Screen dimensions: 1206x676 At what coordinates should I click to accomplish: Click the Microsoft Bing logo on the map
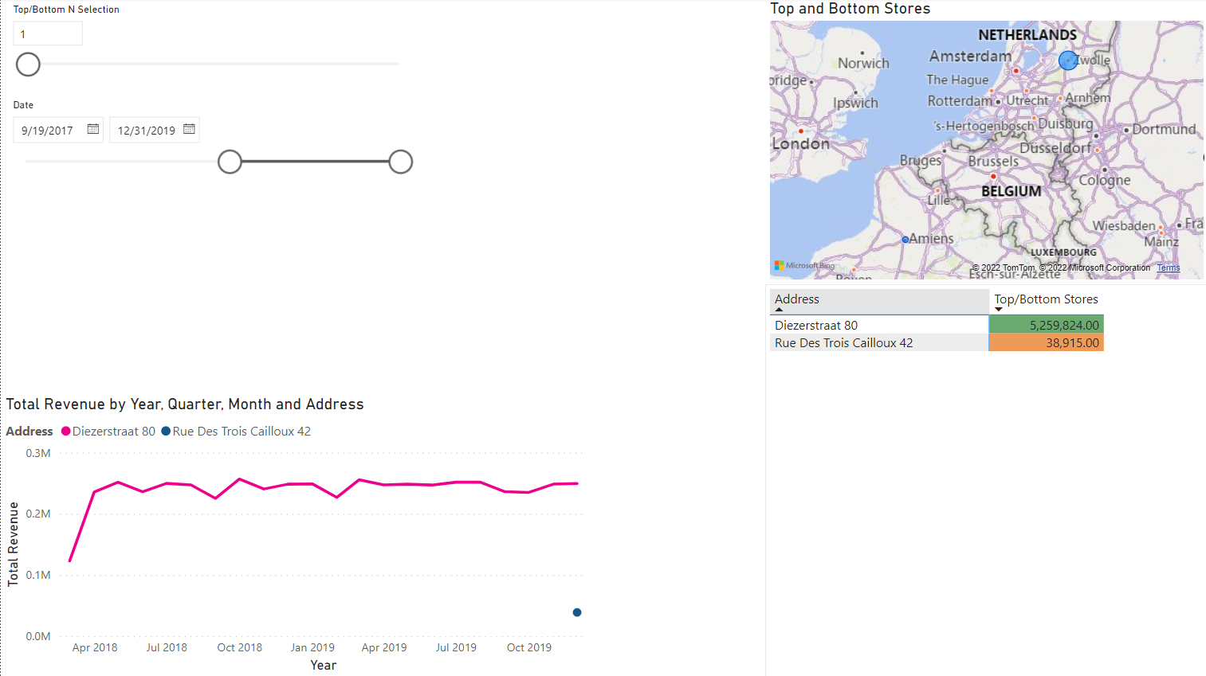(x=804, y=265)
